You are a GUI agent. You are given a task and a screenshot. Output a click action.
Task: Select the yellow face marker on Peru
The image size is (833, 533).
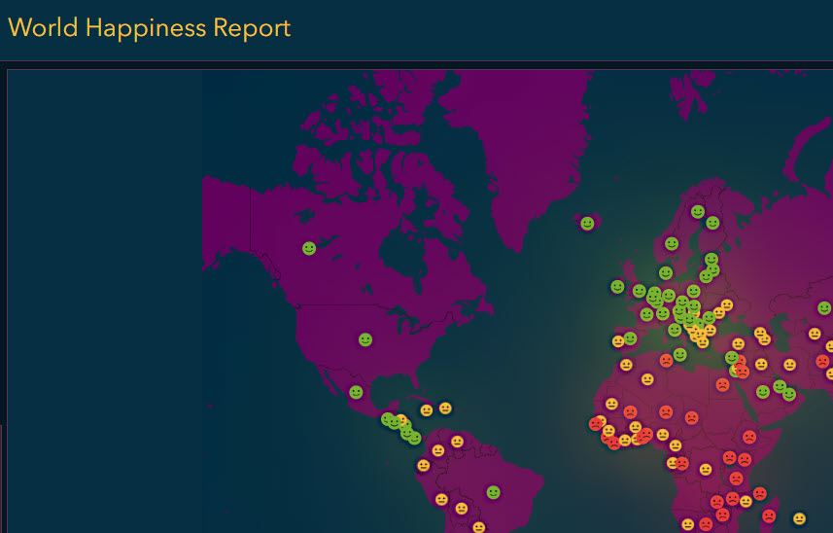pos(441,499)
